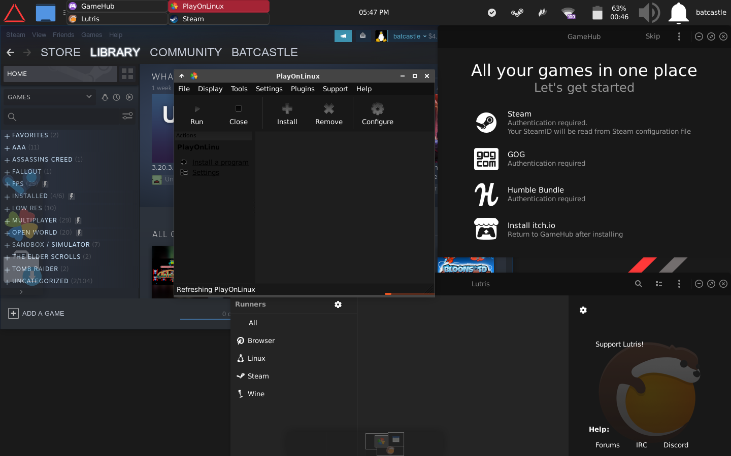Open the File menu in PlayOnLinux

point(184,89)
